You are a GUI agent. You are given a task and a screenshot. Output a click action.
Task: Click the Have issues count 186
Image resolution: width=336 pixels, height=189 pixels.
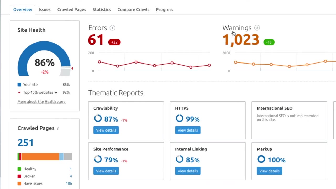pyautogui.click(x=69, y=183)
